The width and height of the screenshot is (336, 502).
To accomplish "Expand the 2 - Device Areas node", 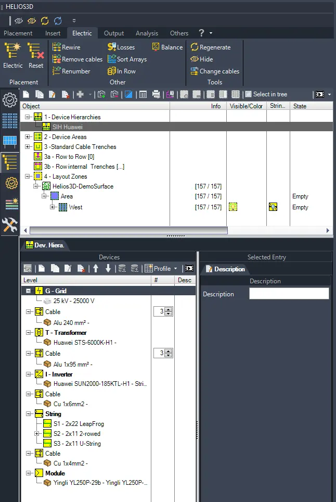I will pos(28,137).
